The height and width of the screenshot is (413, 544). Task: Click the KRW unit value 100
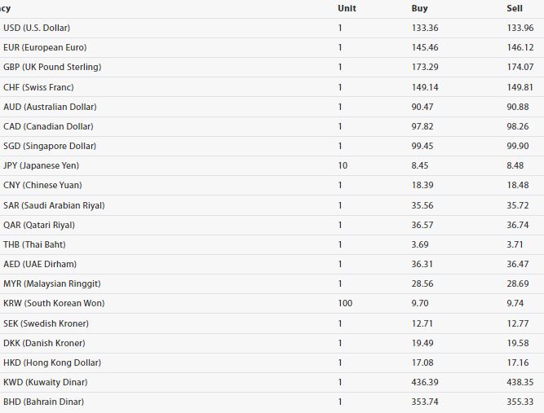click(345, 304)
